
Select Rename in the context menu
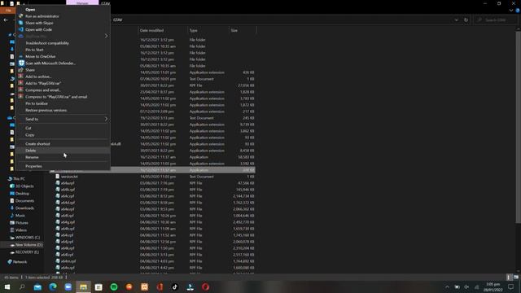pos(32,157)
